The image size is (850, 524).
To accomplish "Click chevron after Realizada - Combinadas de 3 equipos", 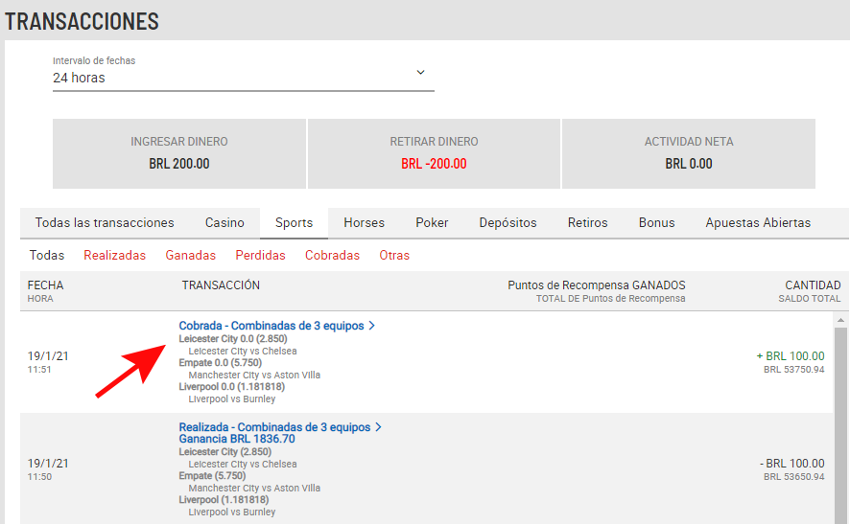I will (378, 427).
